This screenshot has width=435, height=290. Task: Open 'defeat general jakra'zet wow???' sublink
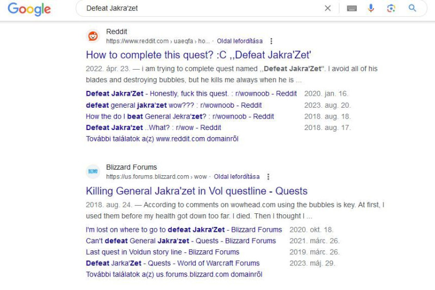[x=173, y=105]
